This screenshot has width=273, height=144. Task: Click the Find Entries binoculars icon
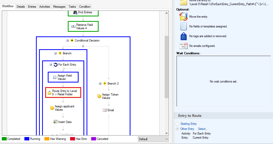pos(75,12)
